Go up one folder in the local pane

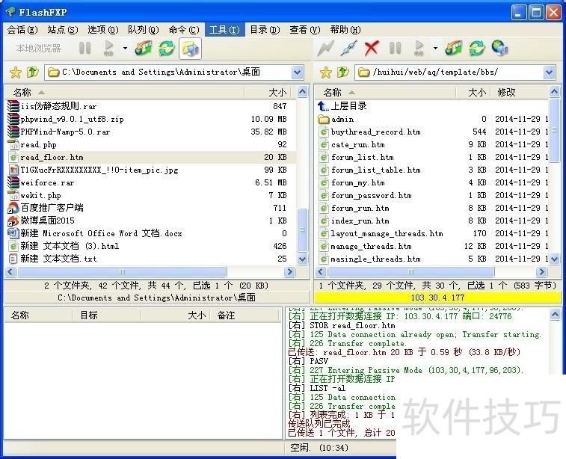(32, 73)
